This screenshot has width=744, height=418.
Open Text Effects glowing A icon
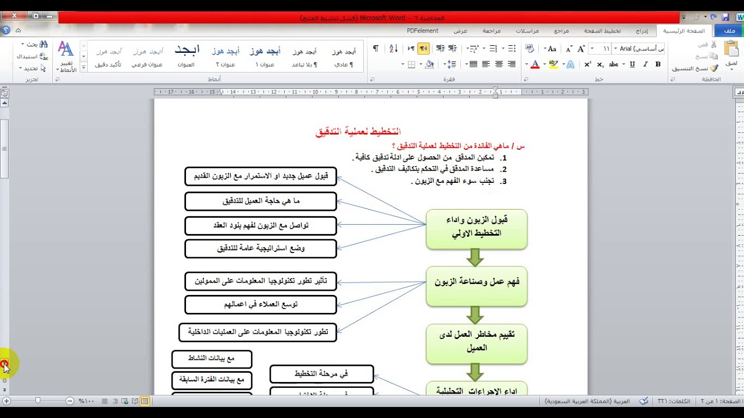571,64
